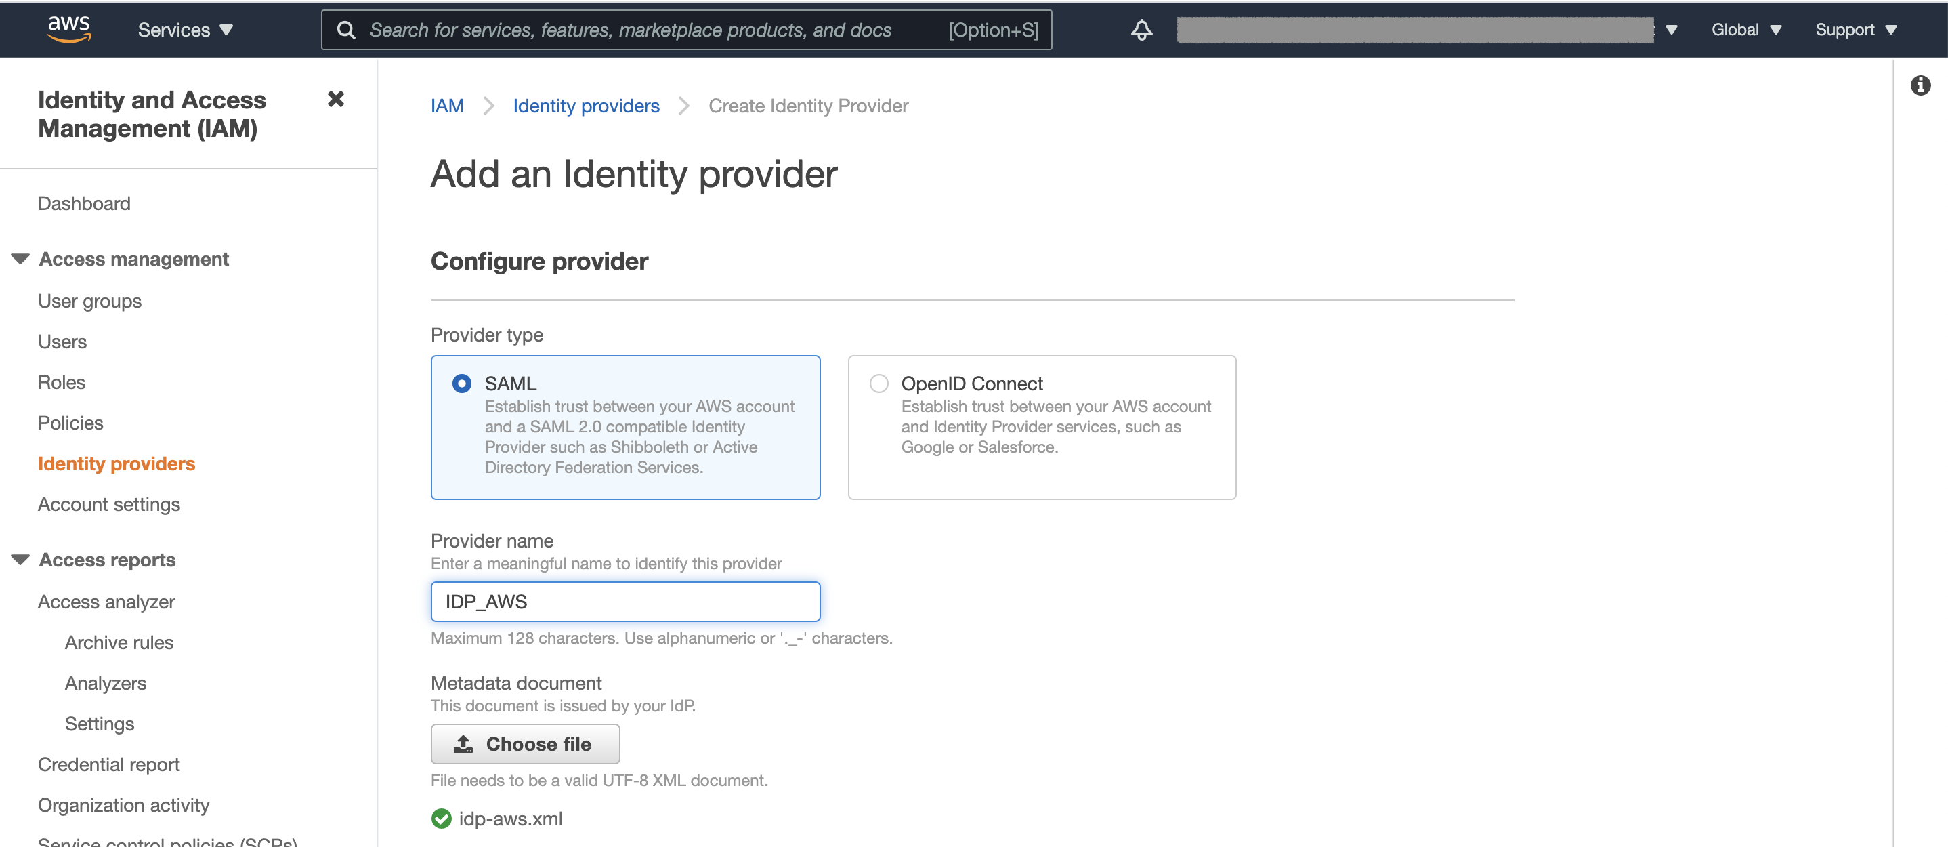The width and height of the screenshot is (1948, 847).
Task: Select the OpenID Connect radio button
Action: tap(878, 384)
